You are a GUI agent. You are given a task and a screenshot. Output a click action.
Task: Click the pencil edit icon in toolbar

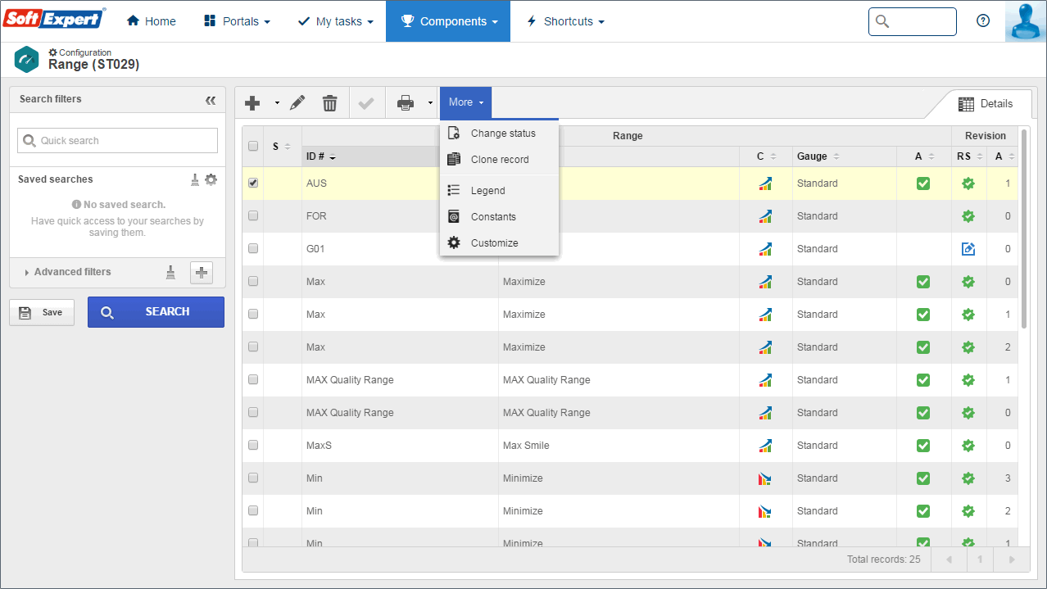click(x=297, y=103)
